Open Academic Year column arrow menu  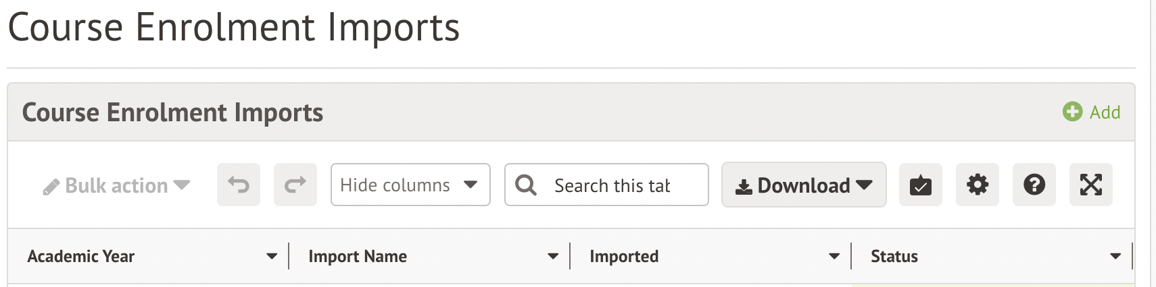point(272,257)
